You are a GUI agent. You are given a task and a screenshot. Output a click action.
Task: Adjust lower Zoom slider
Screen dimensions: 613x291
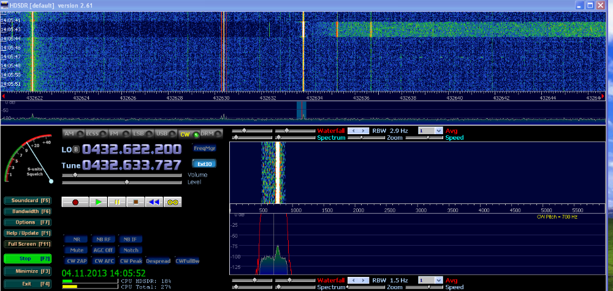[x=367, y=287]
